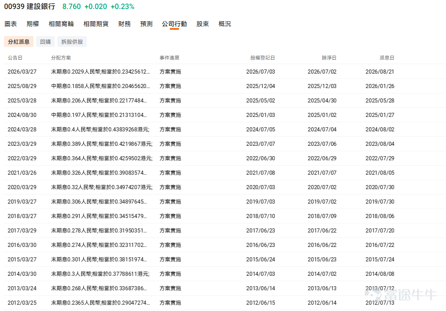The height and width of the screenshot is (311, 446).
Task: Click ex-dividend date 2025/04/30
Action: [322, 101]
